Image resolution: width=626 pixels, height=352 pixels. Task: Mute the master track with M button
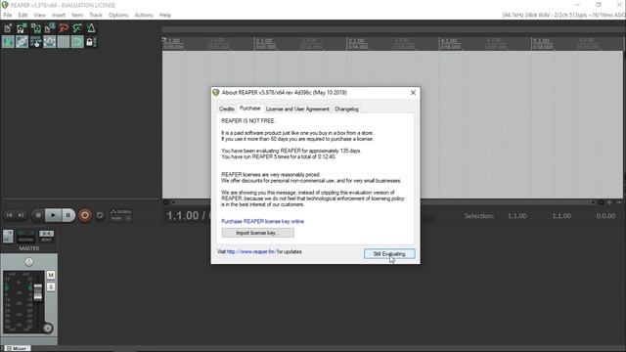pyautogui.click(x=51, y=275)
